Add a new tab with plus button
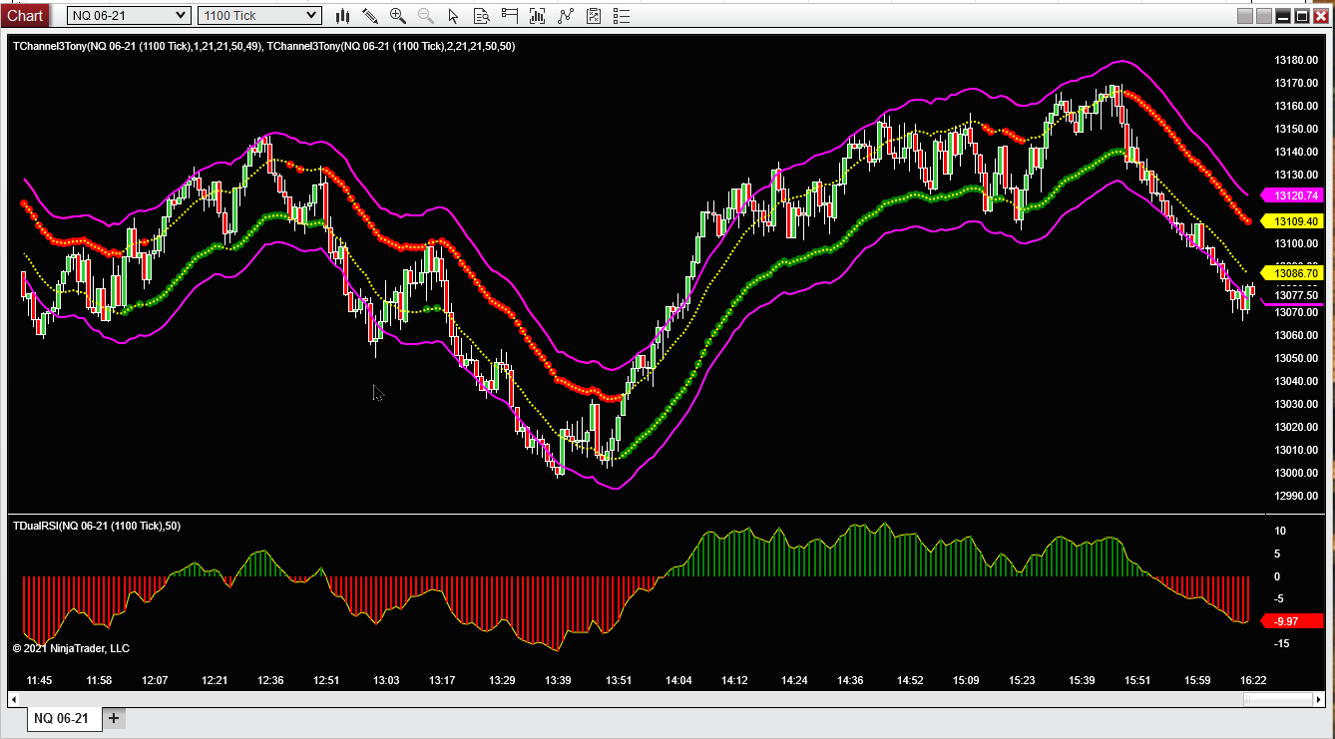The width and height of the screenshot is (1335, 739). tap(114, 718)
